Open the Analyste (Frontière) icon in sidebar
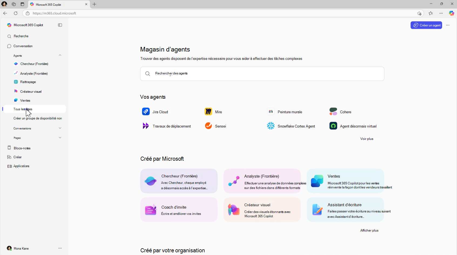The image size is (457, 255). (x=16, y=73)
